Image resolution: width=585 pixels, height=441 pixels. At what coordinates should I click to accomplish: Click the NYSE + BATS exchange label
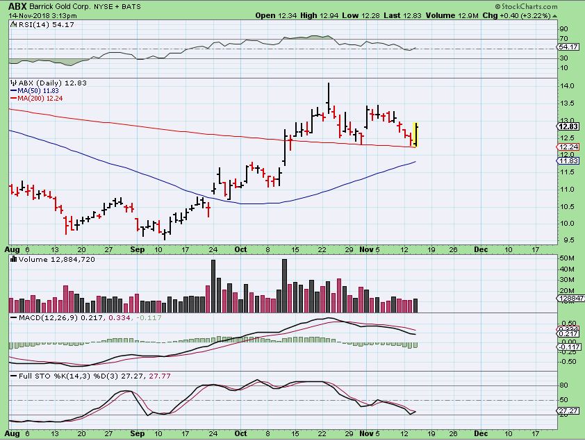tap(116, 7)
